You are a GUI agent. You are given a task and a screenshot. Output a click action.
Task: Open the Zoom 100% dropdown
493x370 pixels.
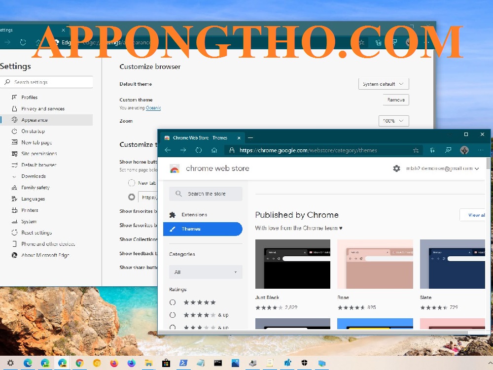click(x=393, y=121)
